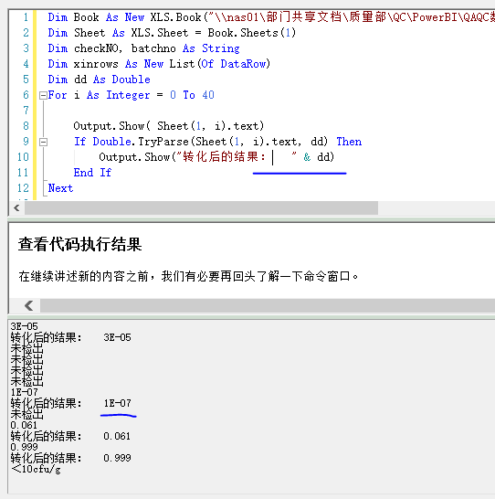Click 'batchno' variable on line 3
Image resolution: width=495 pixels, height=499 pixels.
click(x=153, y=48)
